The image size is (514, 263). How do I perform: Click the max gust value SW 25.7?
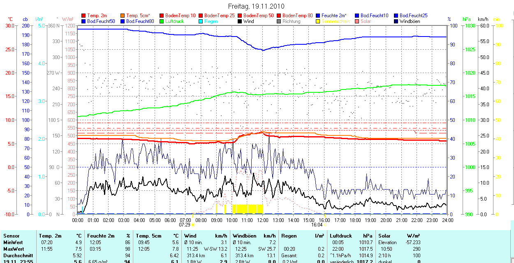pos(267,249)
